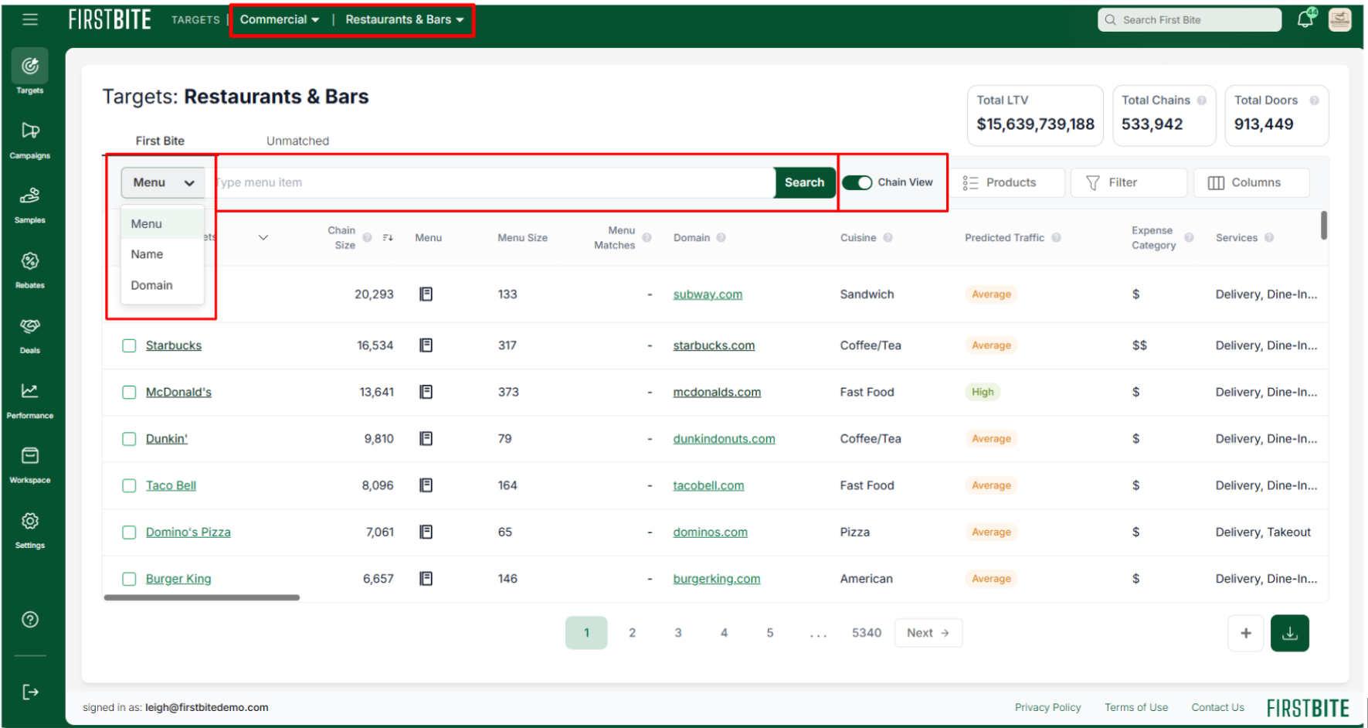
Task: Click the Total Chains info icon
Action: [x=1202, y=100]
